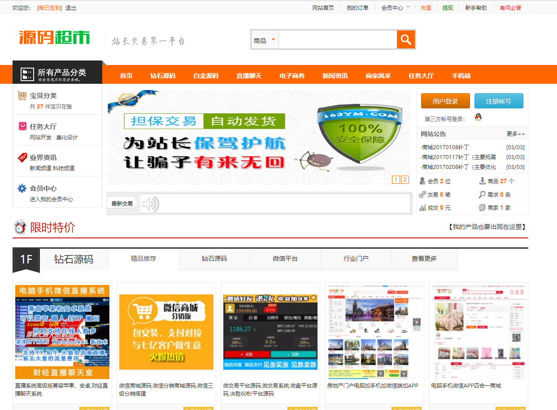Click the 会员 person icon in stats
557x410 pixels.
coord(422,181)
